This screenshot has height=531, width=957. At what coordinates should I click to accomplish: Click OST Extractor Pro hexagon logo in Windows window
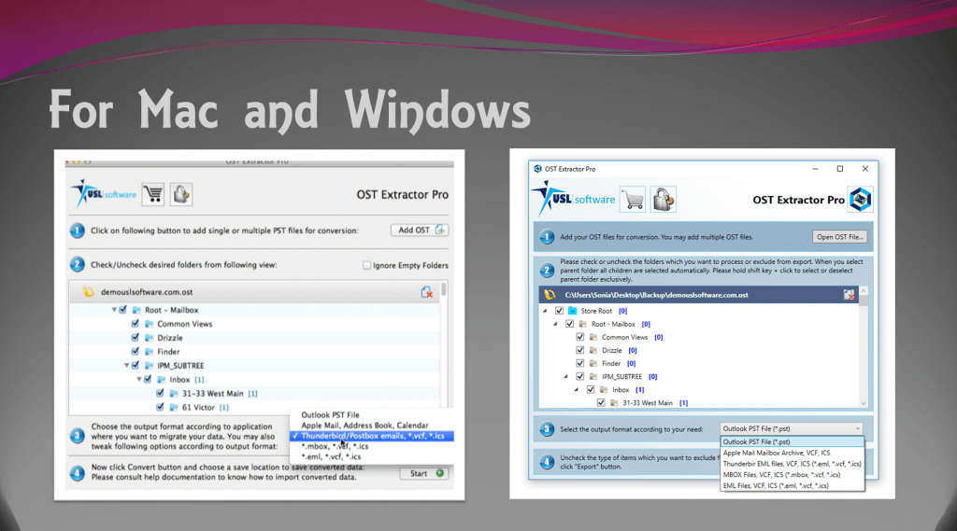click(x=860, y=200)
